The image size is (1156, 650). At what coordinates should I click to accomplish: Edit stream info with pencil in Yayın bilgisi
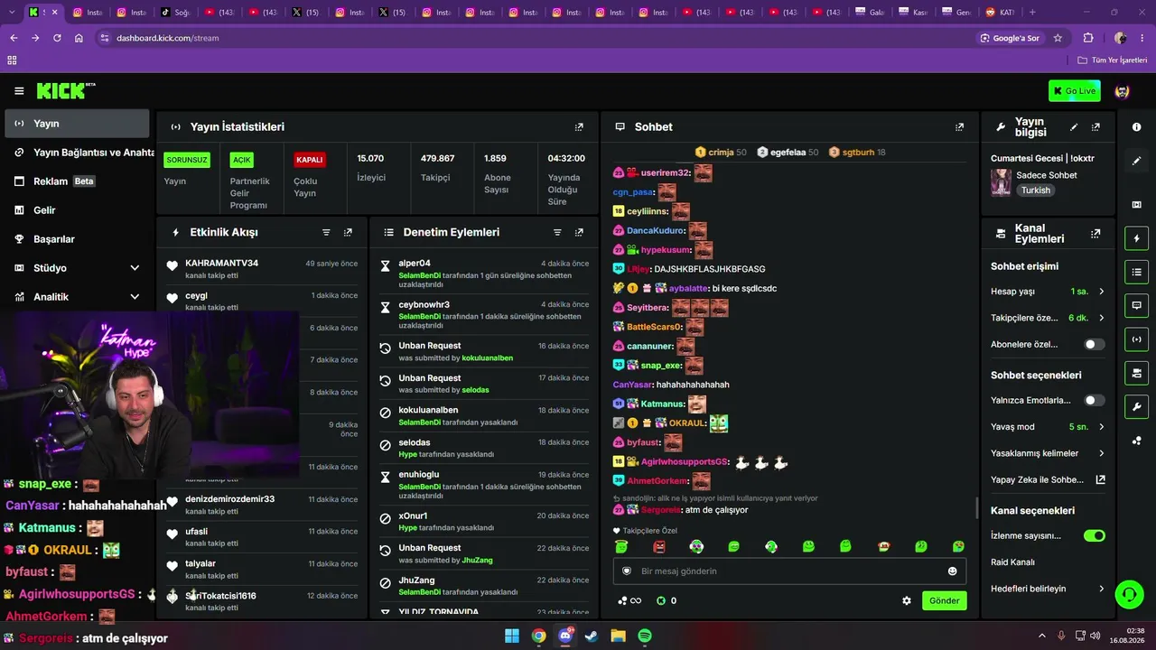[x=1074, y=127]
